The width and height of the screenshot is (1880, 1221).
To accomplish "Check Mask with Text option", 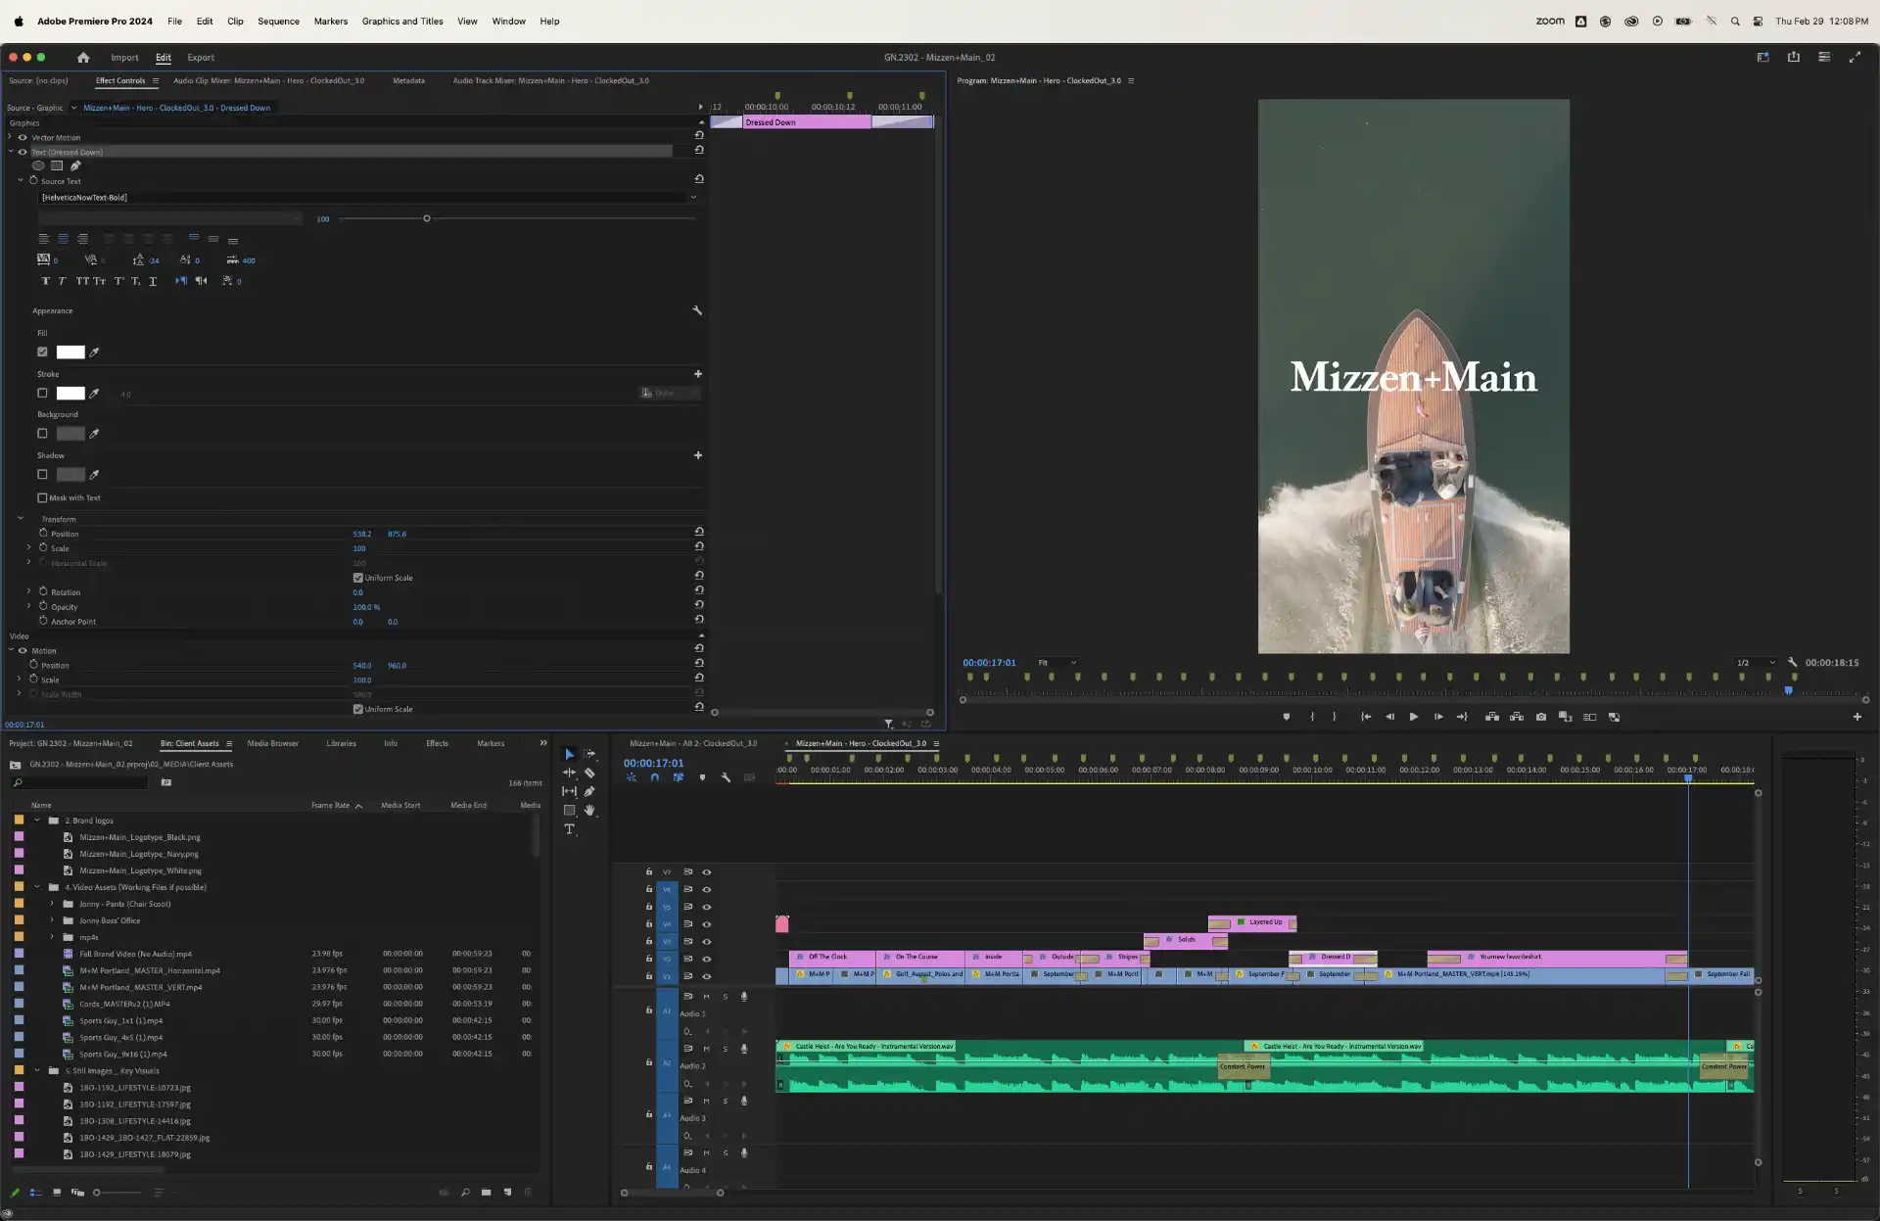I will [x=42, y=498].
